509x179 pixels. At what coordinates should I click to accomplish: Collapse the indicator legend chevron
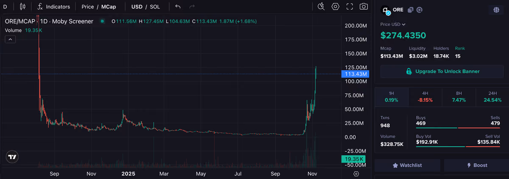(11, 39)
